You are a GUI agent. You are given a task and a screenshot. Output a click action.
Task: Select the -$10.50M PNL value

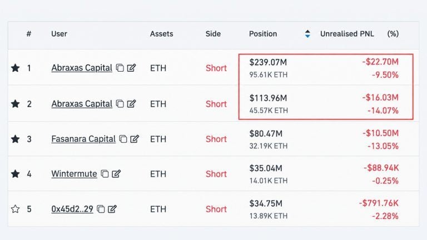(x=380, y=133)
